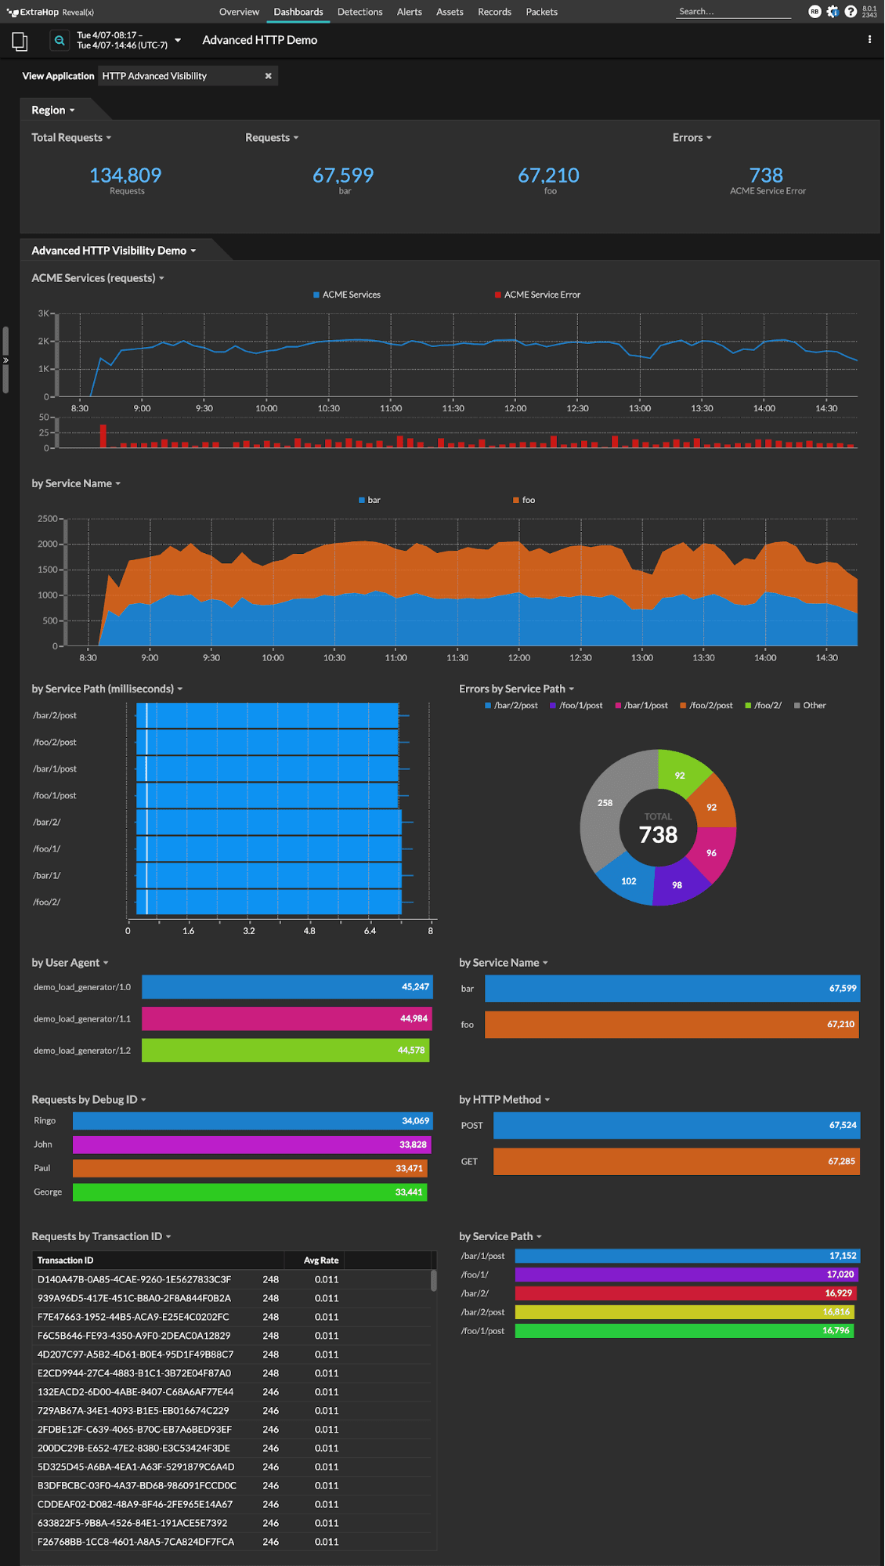Expand the Region section menu
This screenshot has height=1566, width=885.
[x=53, y=110]
